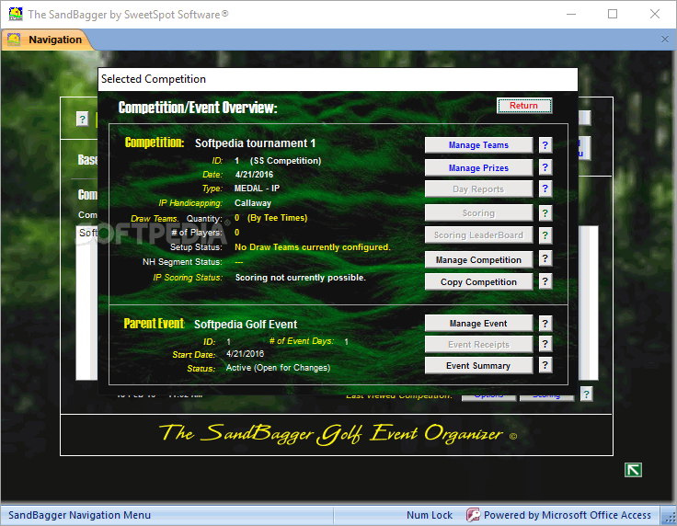Viewport: 677px width, 526px height.
Task: Open Manage Prizes
Action: coord(478,168)
